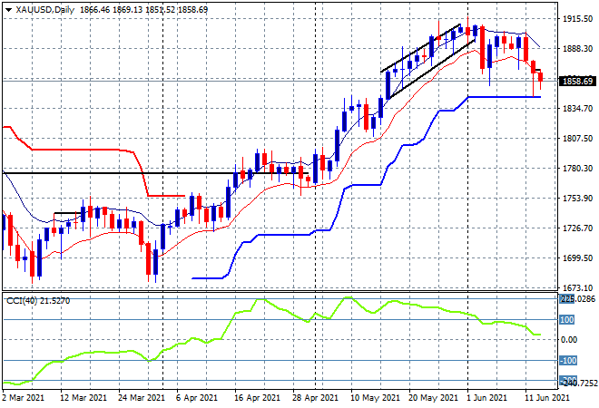599x408 pixels.
Task: Click the 2 Mar 2021 date label
Action: [23, 398]
